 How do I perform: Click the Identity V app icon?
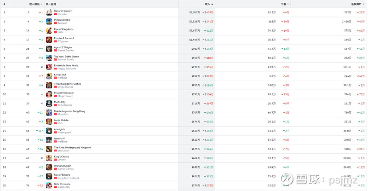click(x=49, y=140)
